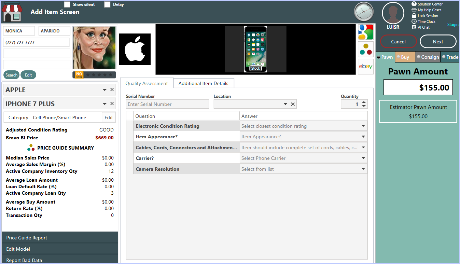
Task: Open Time Clock icon
Action: pos(414,22)
